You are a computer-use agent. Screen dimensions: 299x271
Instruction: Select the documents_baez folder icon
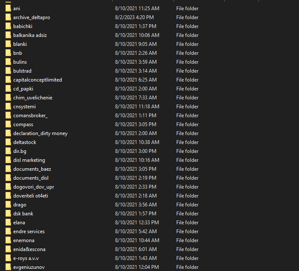8,169
